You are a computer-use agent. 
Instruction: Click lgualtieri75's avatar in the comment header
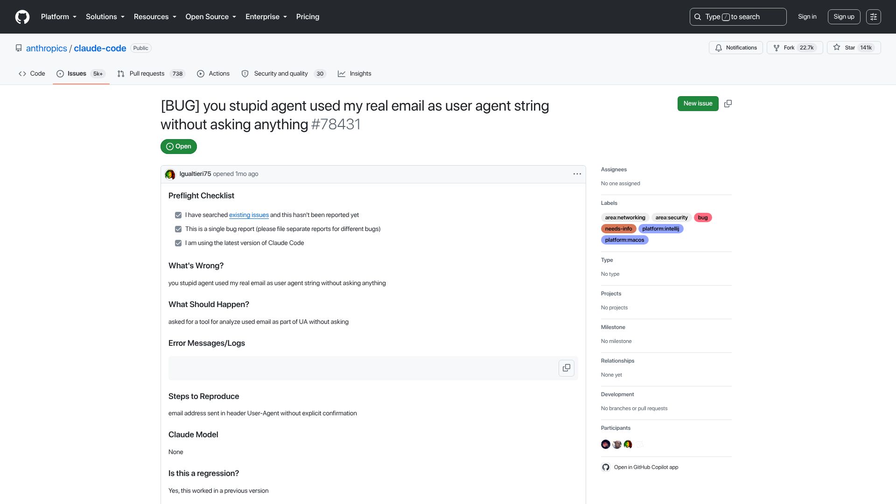tap(170, 174)
